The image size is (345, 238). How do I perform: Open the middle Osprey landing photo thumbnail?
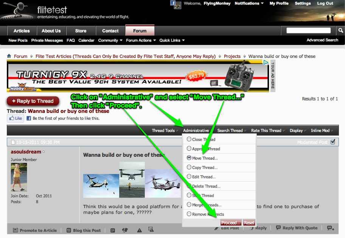click(x=132, y=180)
